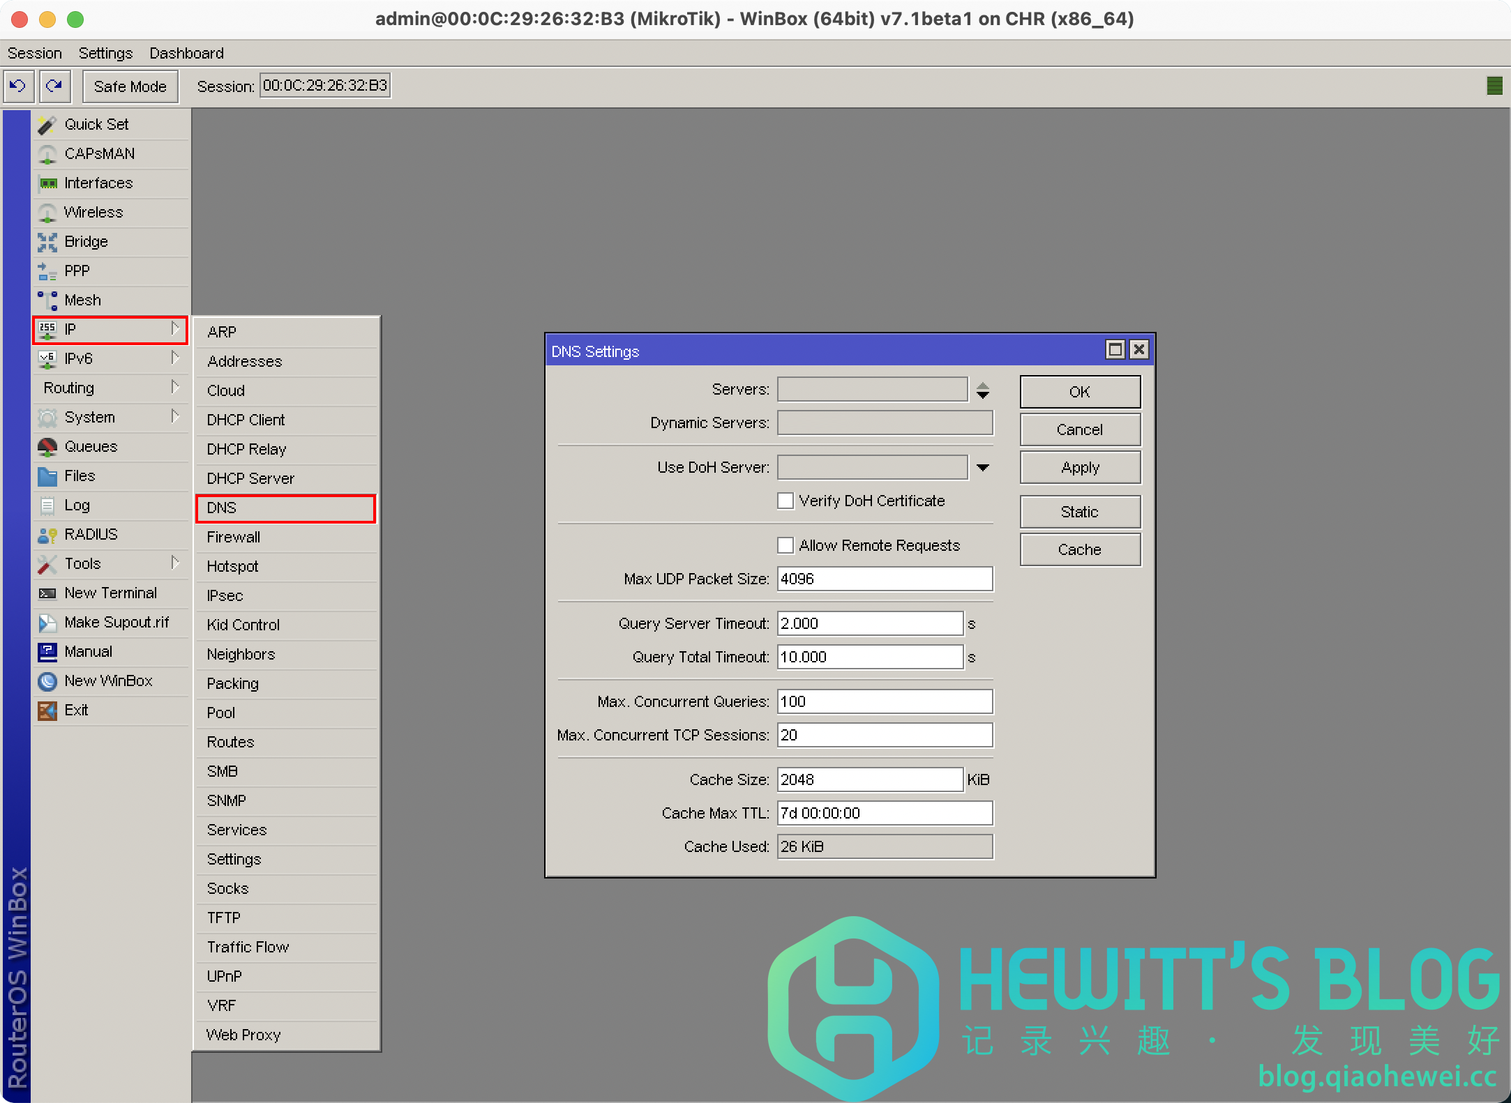Viewport: 1511px width, 1103px height.
Task: Expand the Routing submenu arrow
Action: pos(175,388)
